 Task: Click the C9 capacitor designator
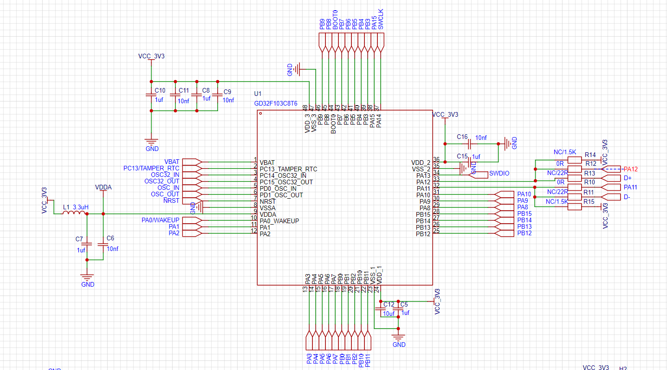point(227,92)
